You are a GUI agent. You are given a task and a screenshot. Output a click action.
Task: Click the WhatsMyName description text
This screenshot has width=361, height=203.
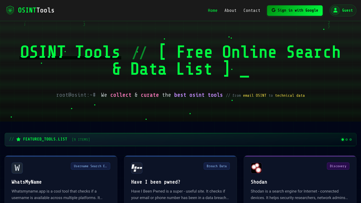coord(57,194)
